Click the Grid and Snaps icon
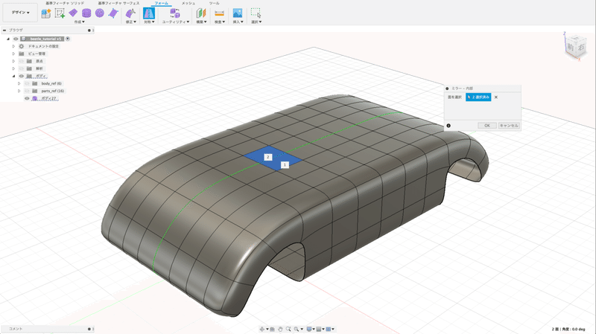This screenshot has width=596, height=334. coord(319,329)
